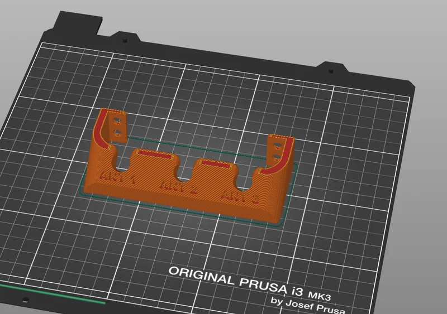Image resolution: width=447 pixels, height=314 pixels.
Task: Click the red top surface between ART 1 and ART 2
Action: click(155, 154)
